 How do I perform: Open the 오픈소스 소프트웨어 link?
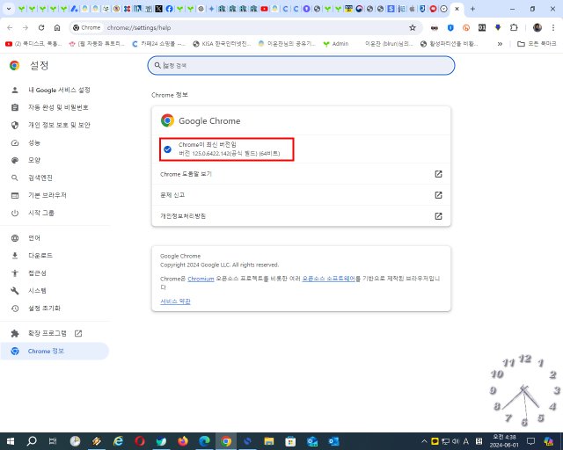[x=328, y=279]
